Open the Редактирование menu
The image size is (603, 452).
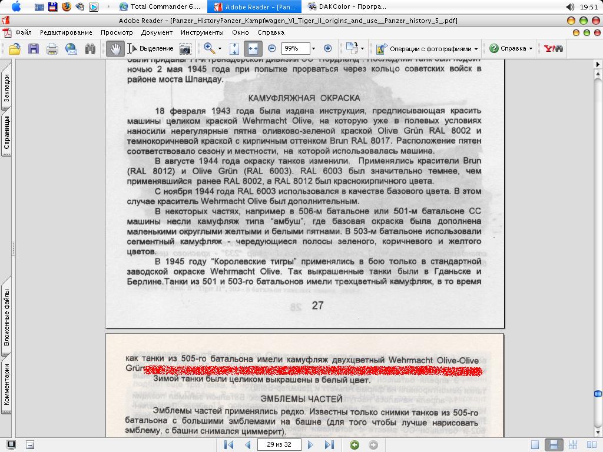(x=66, y=33)
